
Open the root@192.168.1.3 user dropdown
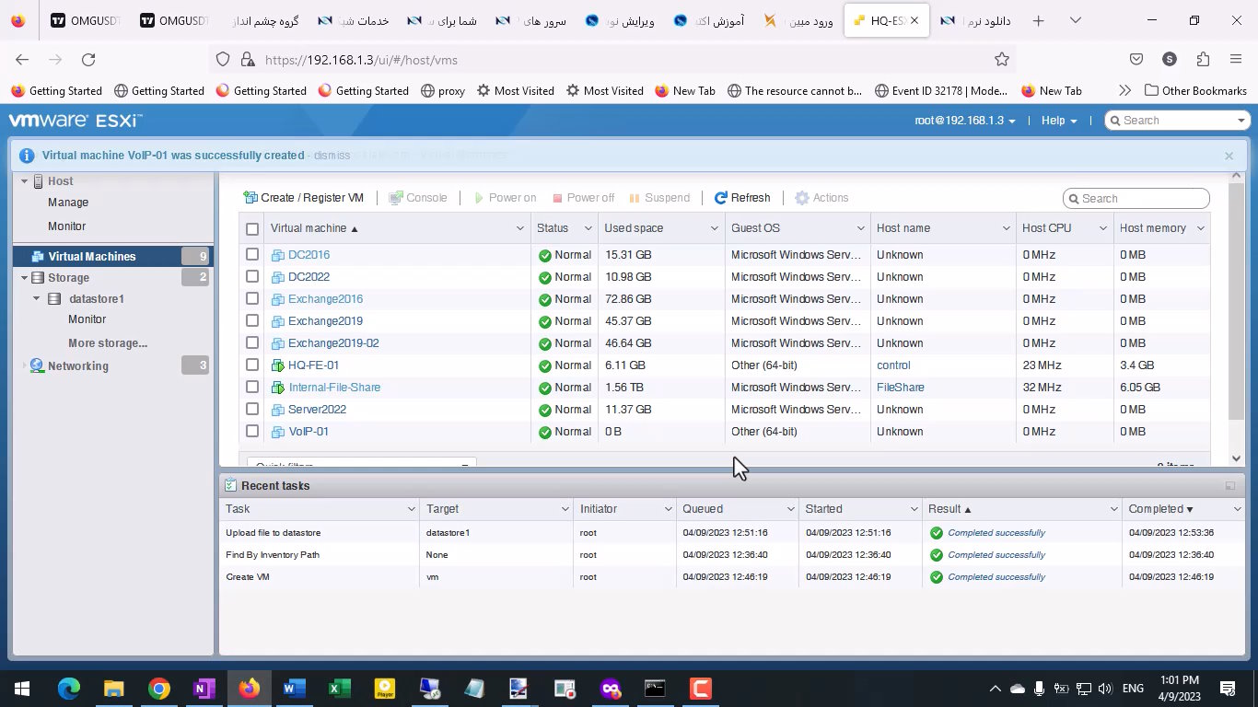[964, 121]
